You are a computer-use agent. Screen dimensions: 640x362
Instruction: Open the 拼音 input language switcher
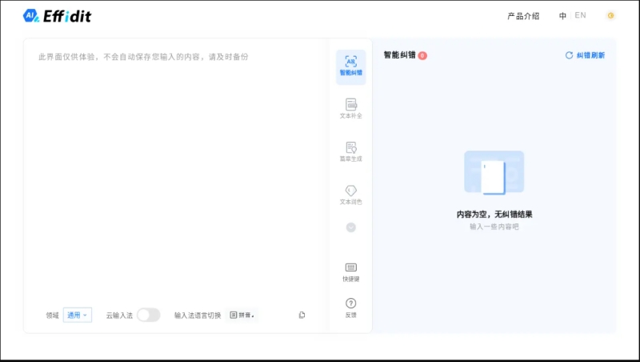242,315
